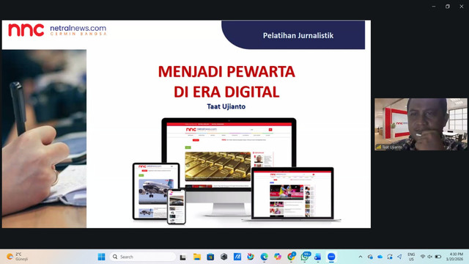Click the DI ERA DIGITAL heading line
The width and height of the screenshot is (469, 264).
tap(226, 92)
